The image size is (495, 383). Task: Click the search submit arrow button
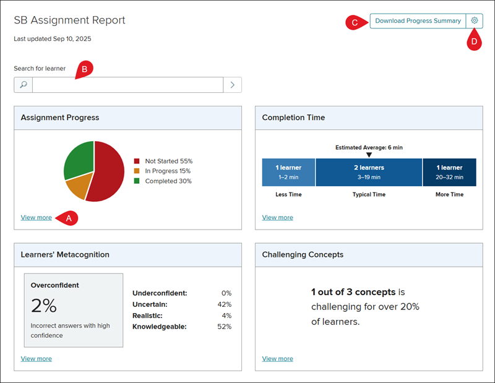(232, 85)
